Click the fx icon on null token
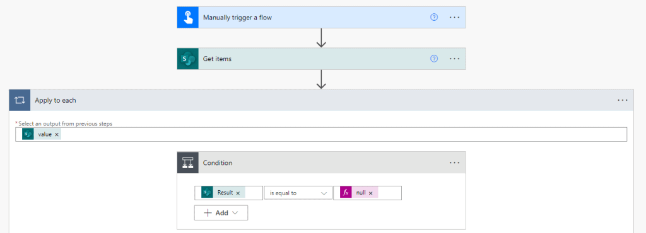Image resolution: width=646 pixels, height=233 pixels. pos(346,193)
